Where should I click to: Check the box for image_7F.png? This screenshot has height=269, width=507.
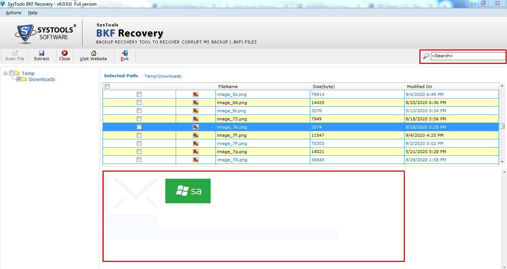coord(139,135)
